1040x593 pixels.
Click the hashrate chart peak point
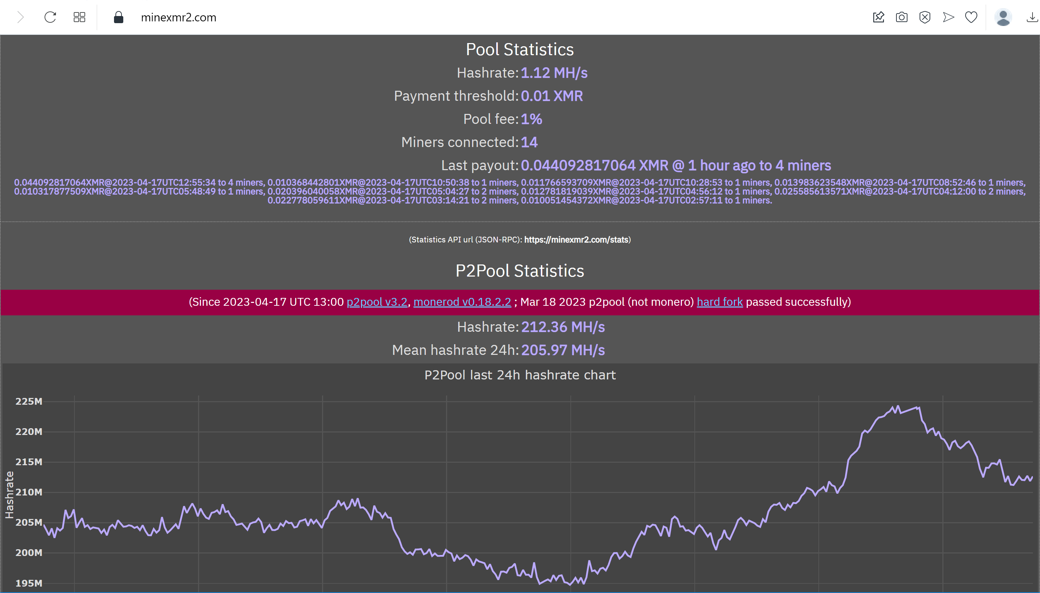897,406
